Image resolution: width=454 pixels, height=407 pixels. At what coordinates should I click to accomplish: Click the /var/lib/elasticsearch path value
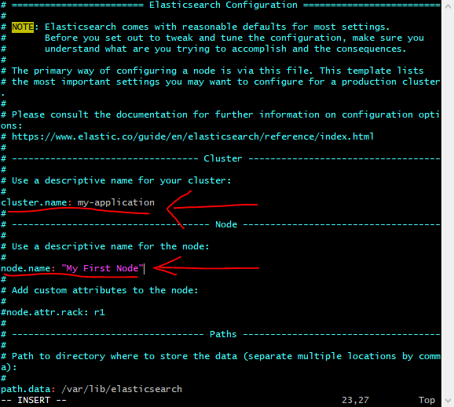click(x=122, y=389)
